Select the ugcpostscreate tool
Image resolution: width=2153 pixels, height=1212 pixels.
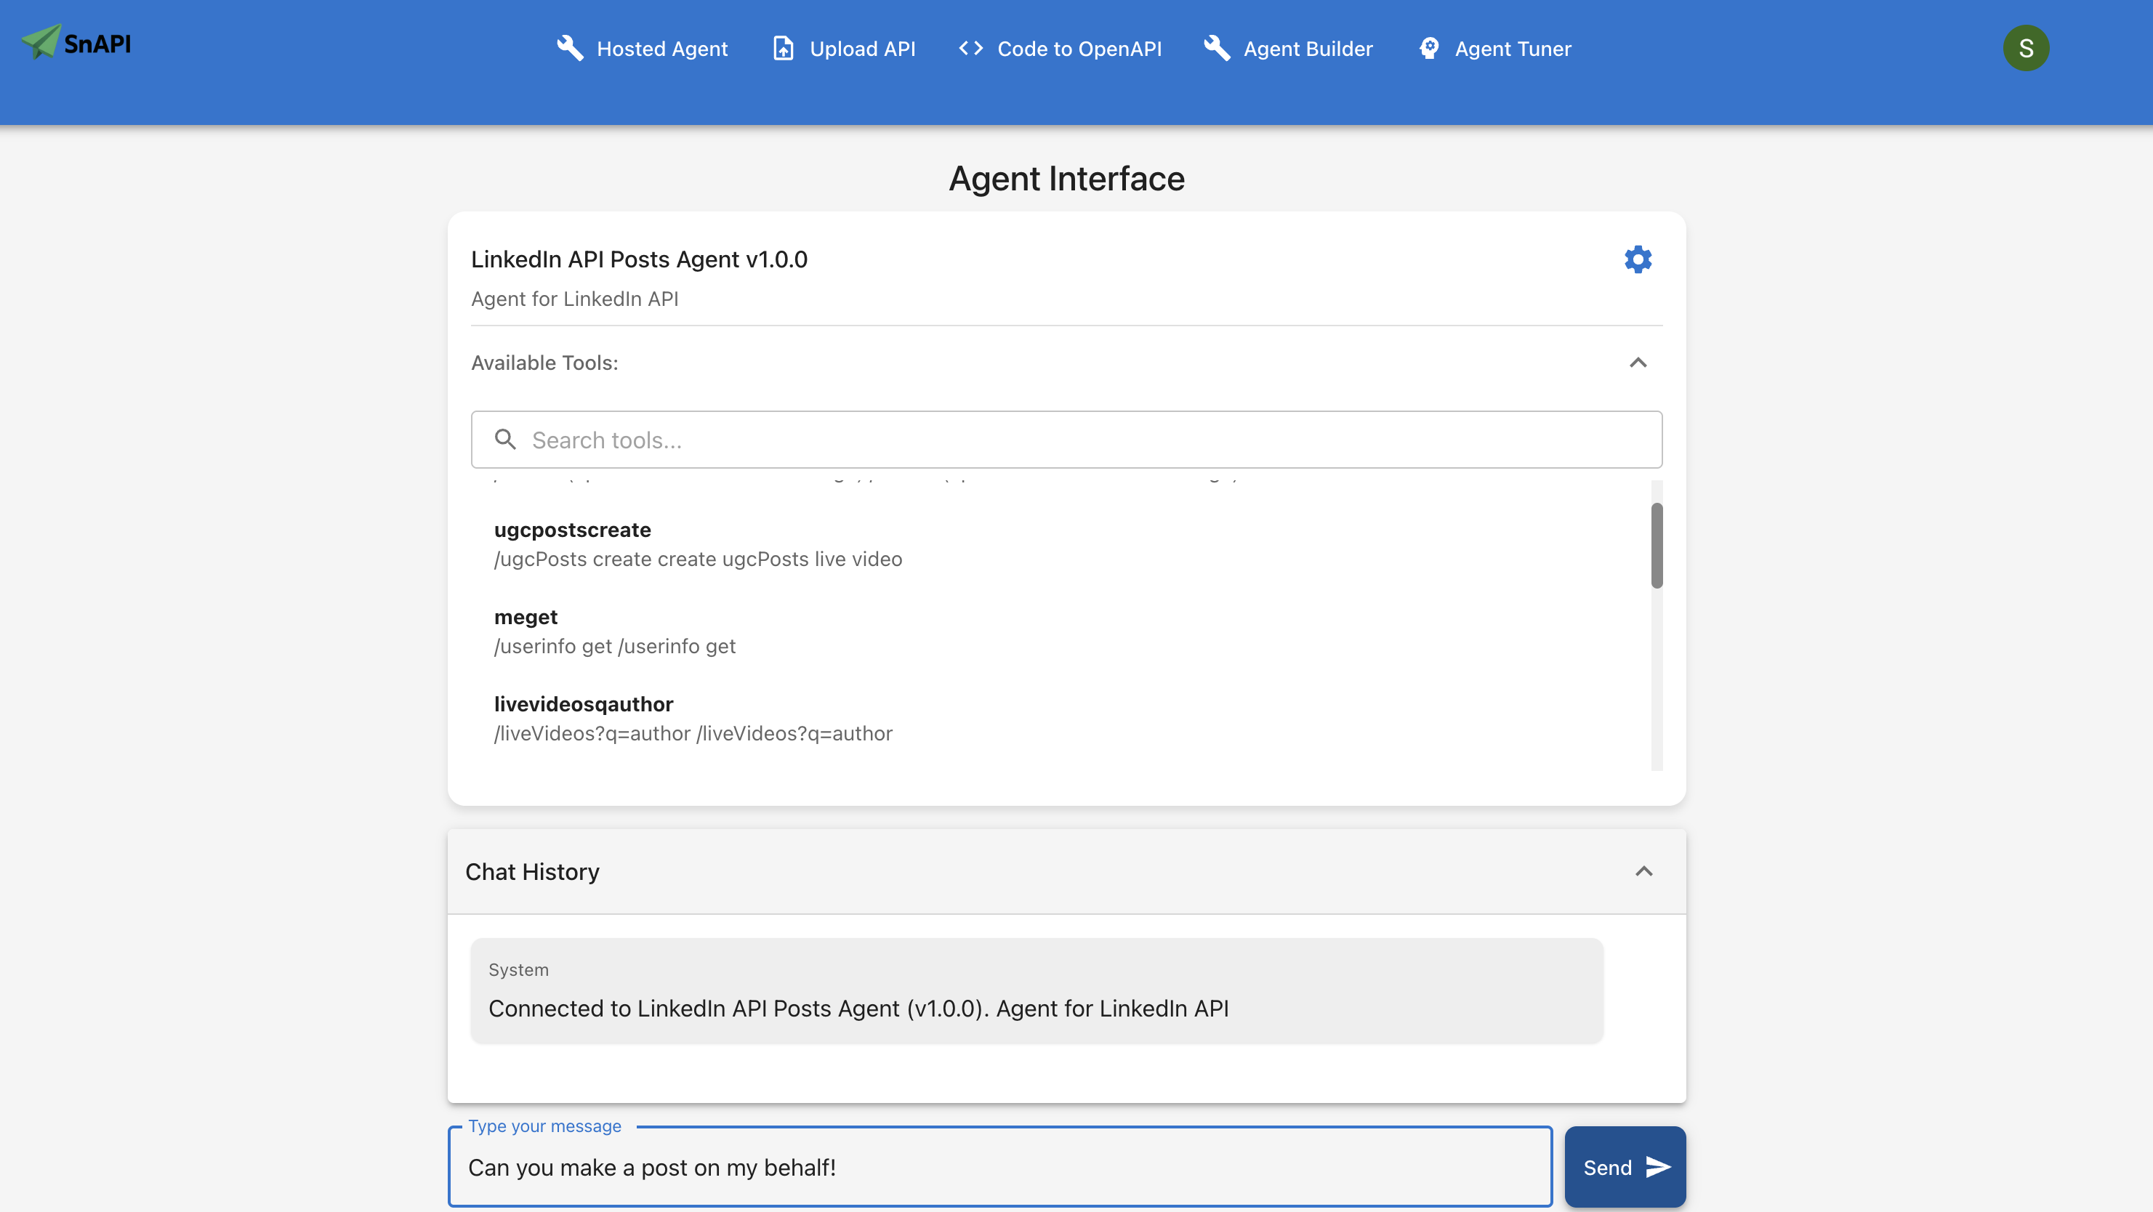click(573, 530)
